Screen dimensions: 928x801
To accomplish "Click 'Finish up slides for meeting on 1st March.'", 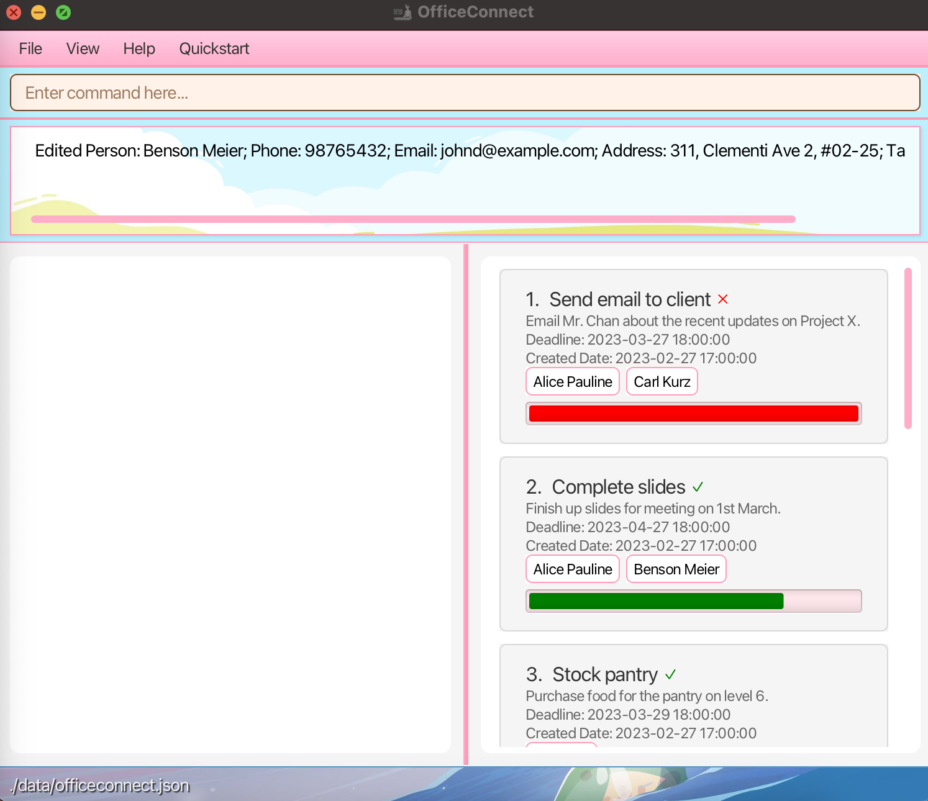I will pos(653,509).
